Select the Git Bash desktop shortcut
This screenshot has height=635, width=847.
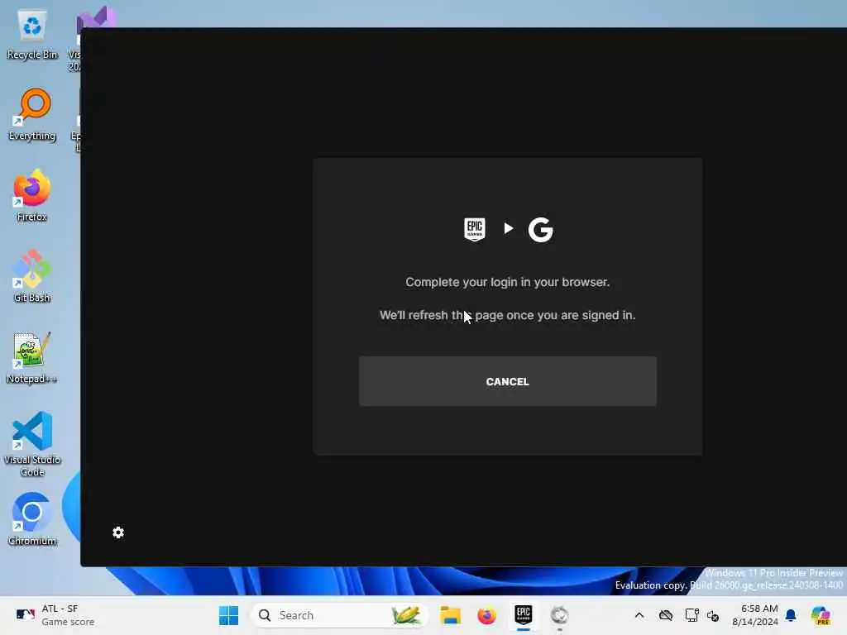[32, 277]
